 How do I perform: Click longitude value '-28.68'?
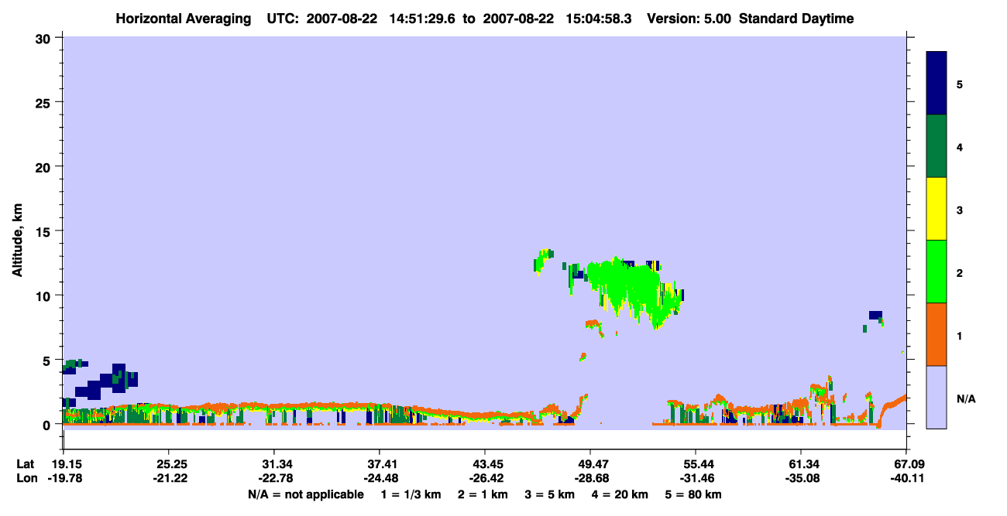[x=590, y=478]
